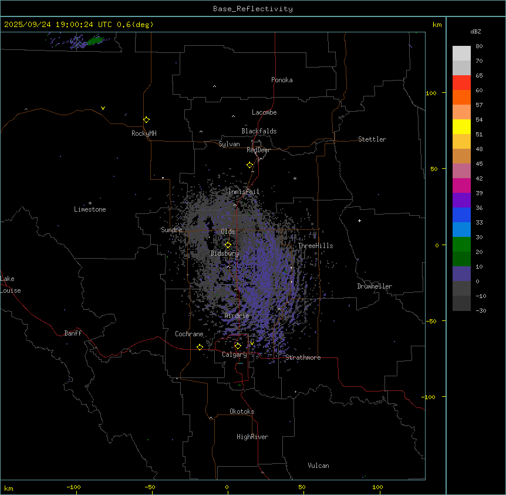This screenshot has height=495, width=506.
Task: Click the white plus marker north of Drumheller
Action: (359, 220)
